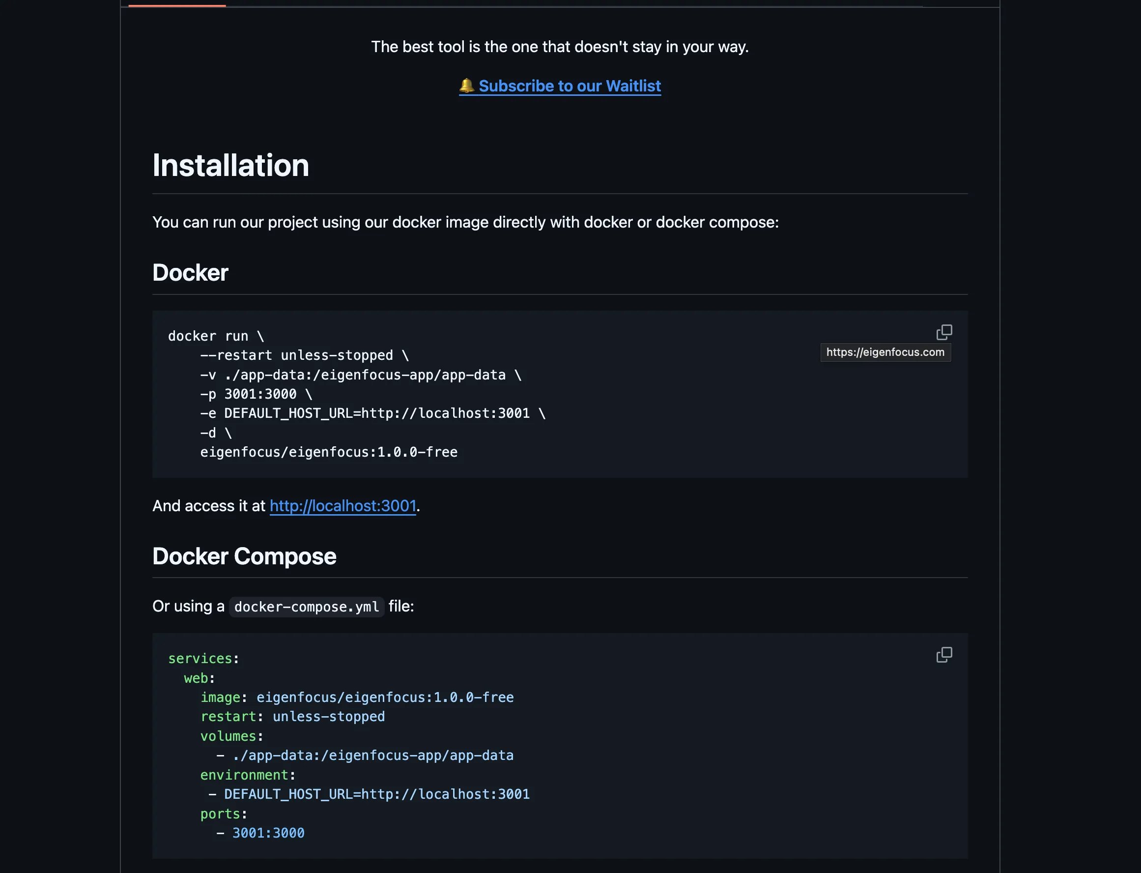This screenshot has width=1141, height=873.
Task: Click the 'restart: unless-stopped' YAML line
Action: point(292,717)
